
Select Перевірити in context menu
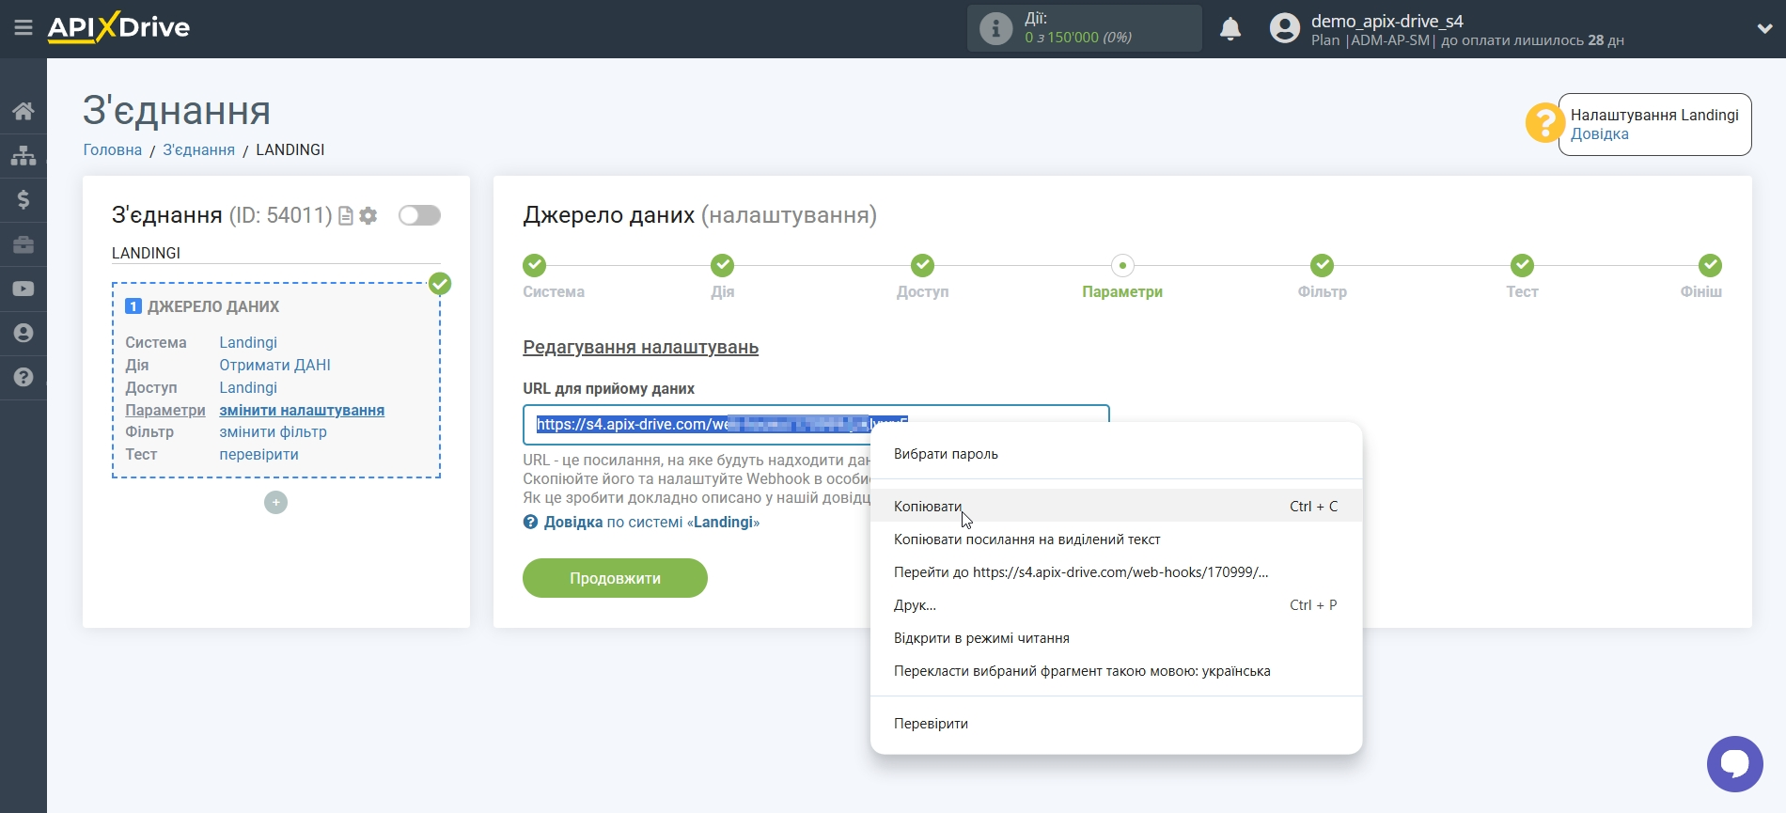pyautogui.click(x=1116, y=724)
